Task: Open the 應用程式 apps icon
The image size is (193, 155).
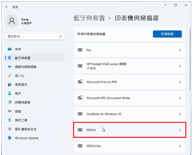Action: click(9, 85)
